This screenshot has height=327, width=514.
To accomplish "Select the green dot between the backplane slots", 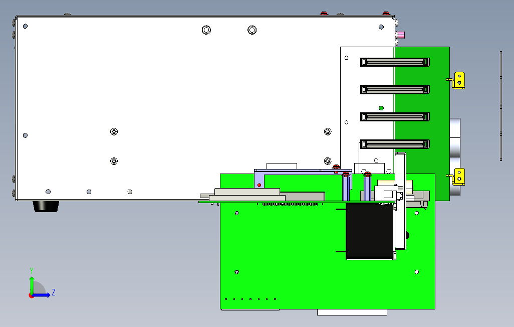I will (x=381, y=108).
